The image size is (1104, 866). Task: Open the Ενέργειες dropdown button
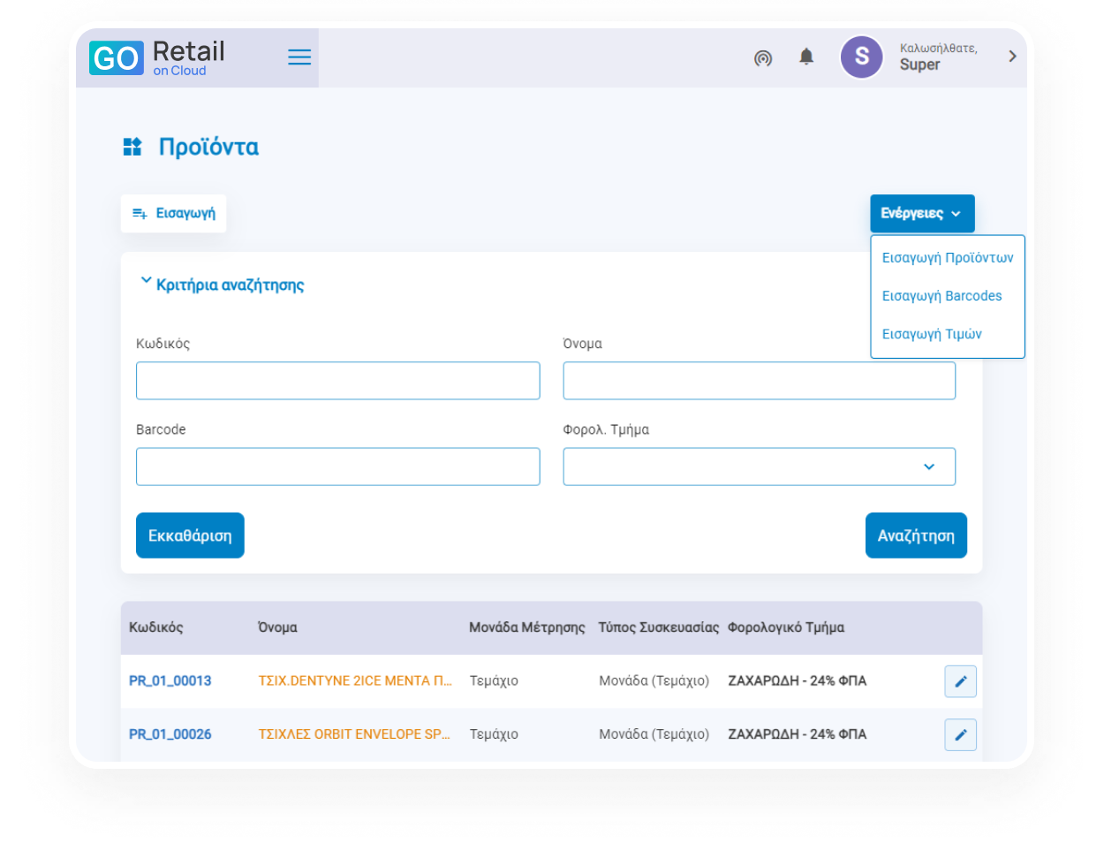(921, 214)
